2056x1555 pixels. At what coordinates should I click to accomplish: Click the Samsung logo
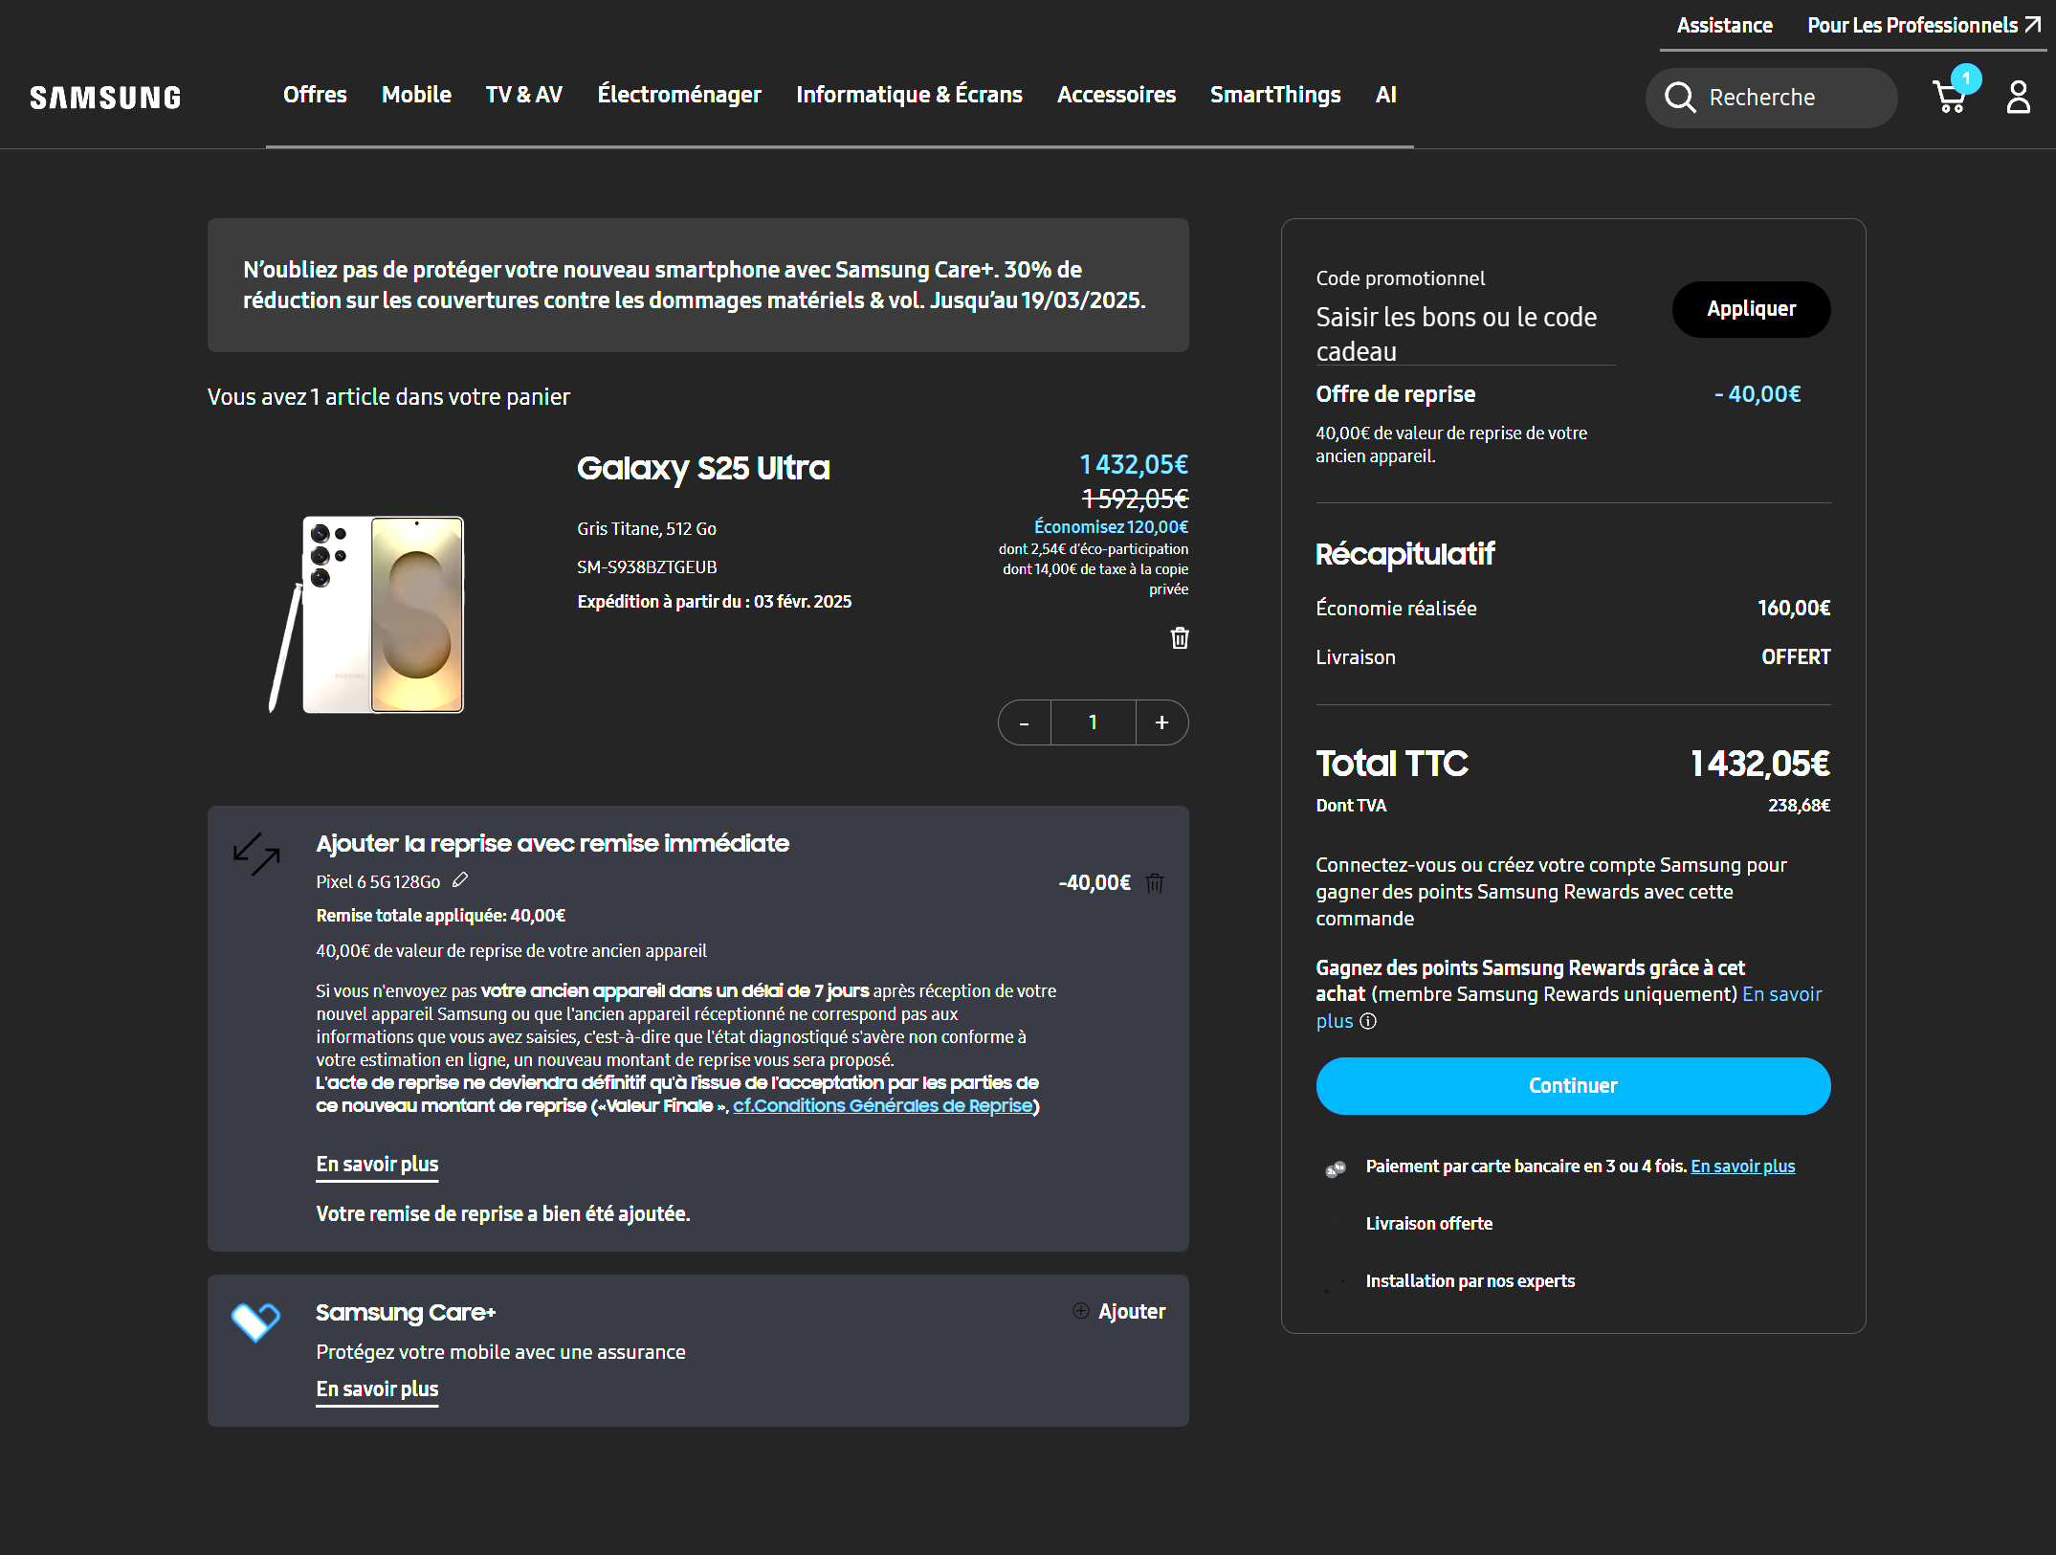point(105,98)
